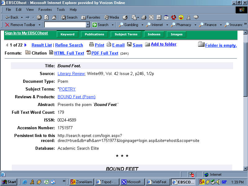Open the Help menu

click(73, 10)
